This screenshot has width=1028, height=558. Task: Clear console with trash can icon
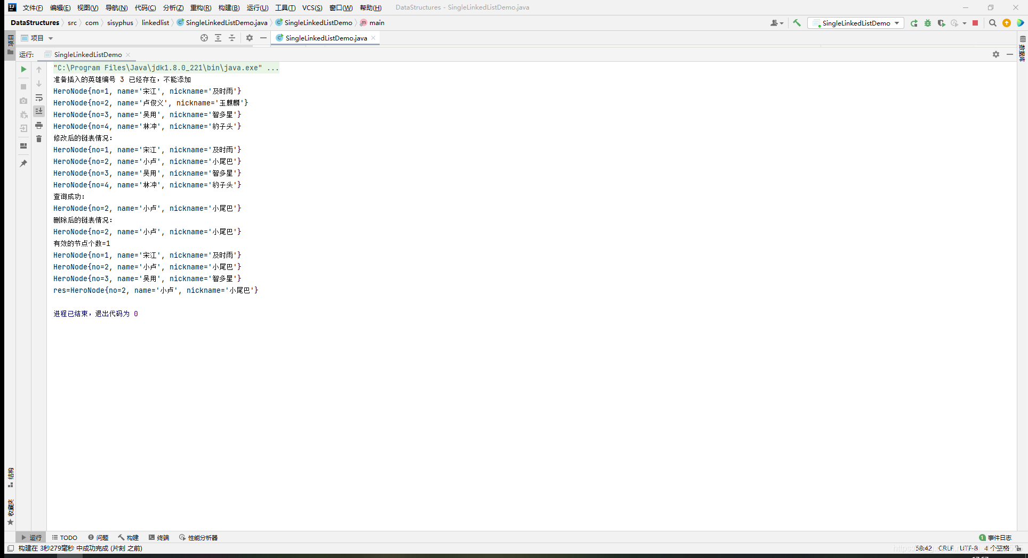pos(39,139)
